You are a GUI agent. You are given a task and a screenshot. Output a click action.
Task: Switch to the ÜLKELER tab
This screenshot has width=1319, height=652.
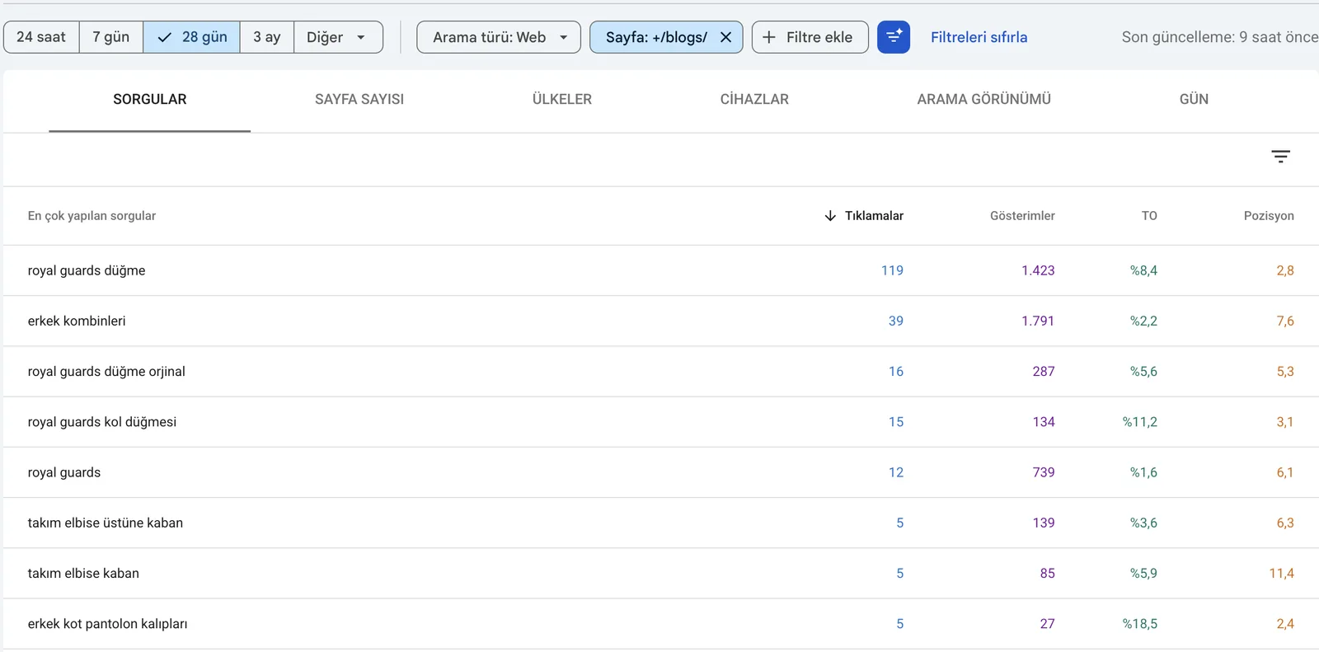pyautogui.click(x=562, y=99)
